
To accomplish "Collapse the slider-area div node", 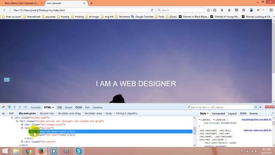I will (12, 118).
